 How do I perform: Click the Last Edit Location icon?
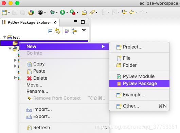coord(124,12)
